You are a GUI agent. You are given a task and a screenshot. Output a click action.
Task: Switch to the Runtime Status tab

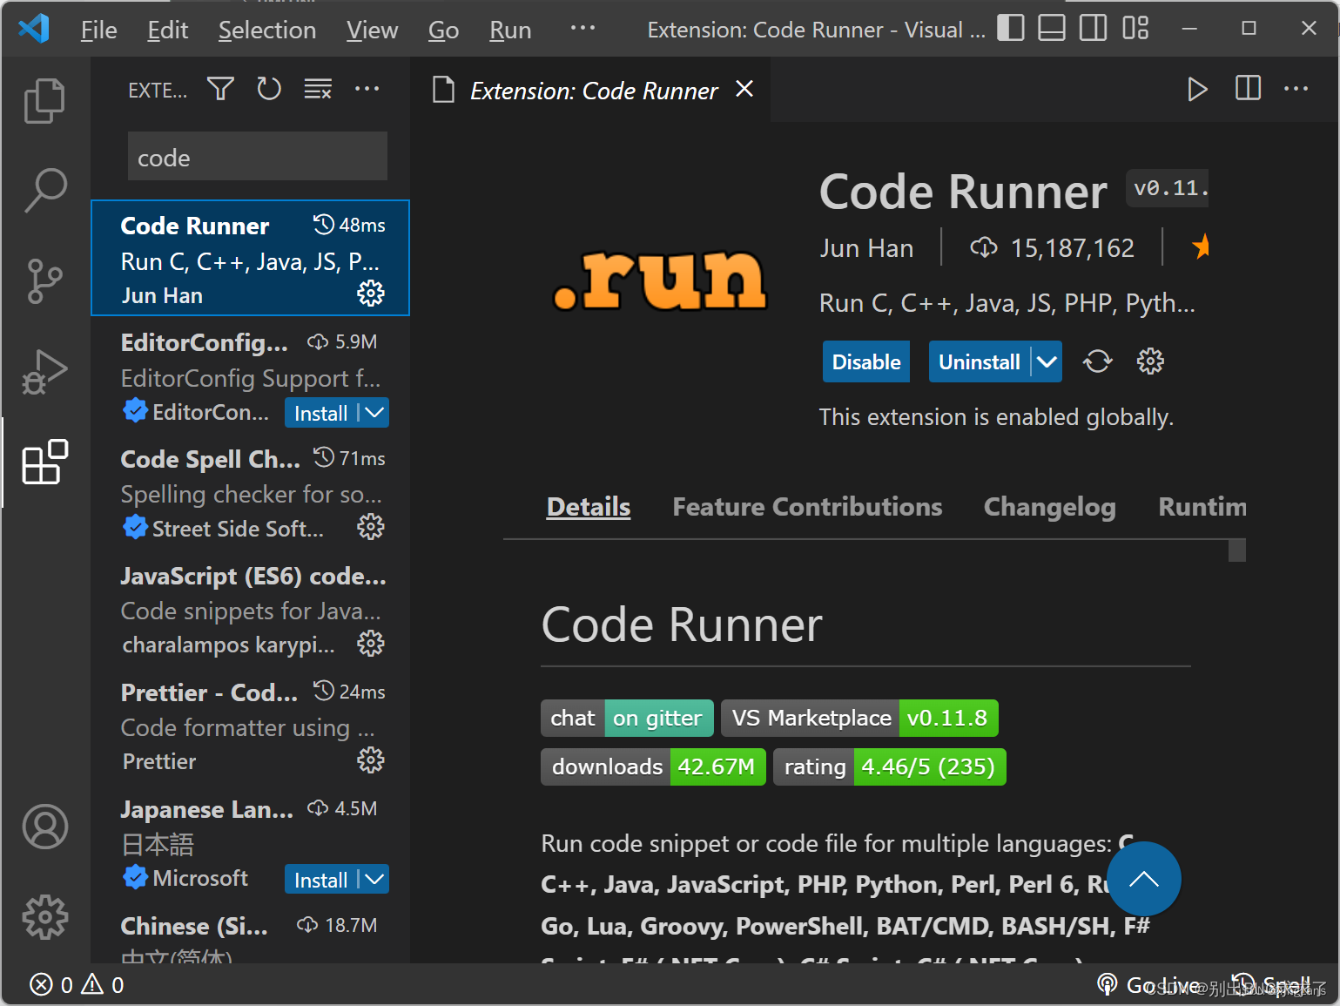[1202, 507]
